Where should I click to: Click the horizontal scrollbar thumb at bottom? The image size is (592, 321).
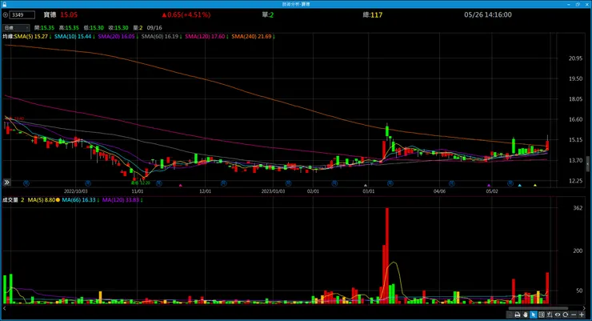pos(538,308)
